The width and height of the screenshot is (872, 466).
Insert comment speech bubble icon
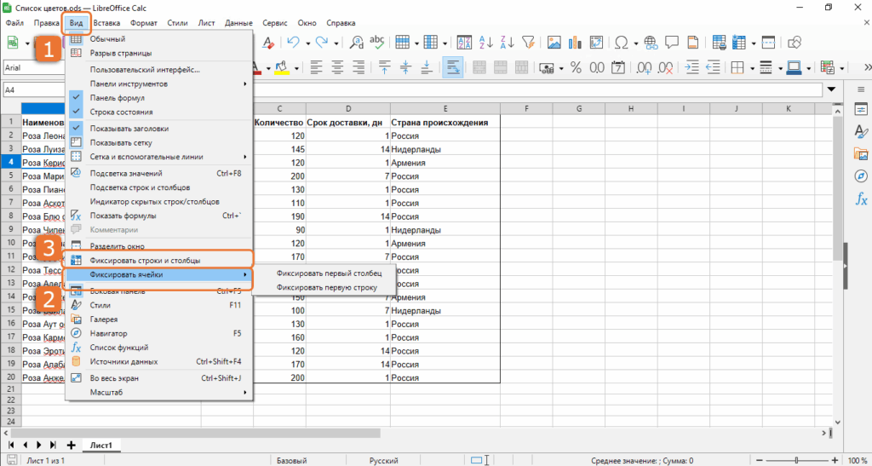pos(672,43)
